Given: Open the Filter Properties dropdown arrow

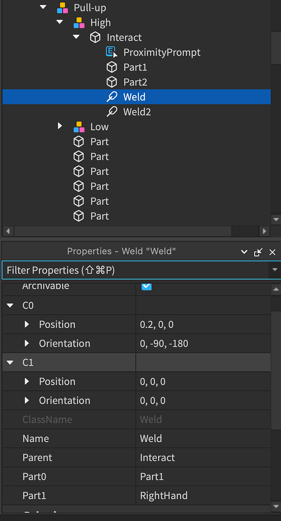Looking at the screenshot, I should pos(275,270).
